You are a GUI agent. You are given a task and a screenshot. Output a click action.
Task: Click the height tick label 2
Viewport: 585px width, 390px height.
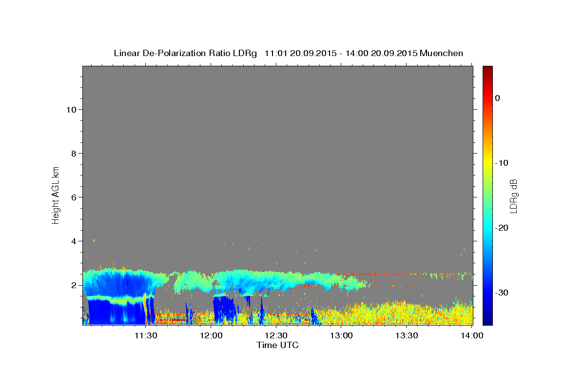click(74, 285)
